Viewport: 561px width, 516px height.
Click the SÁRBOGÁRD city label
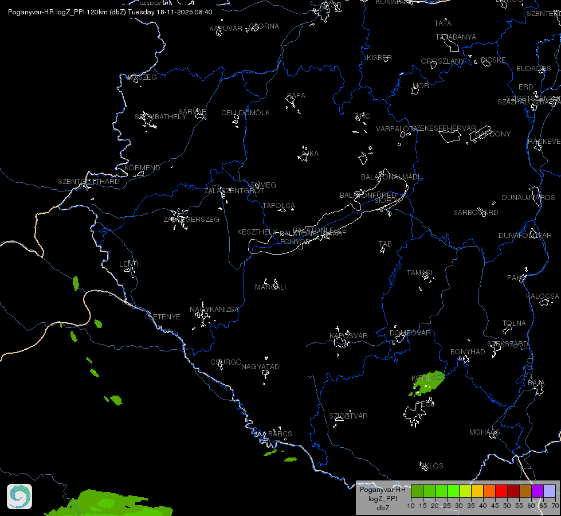[476, 212]
